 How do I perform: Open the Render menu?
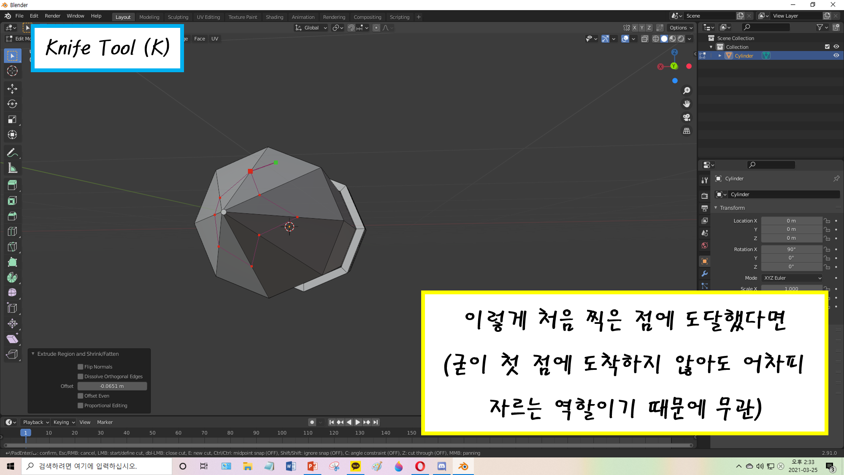[x=52, y=16]
